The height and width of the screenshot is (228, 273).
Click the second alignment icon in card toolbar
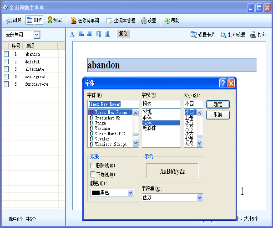click(x=89, y=34)
